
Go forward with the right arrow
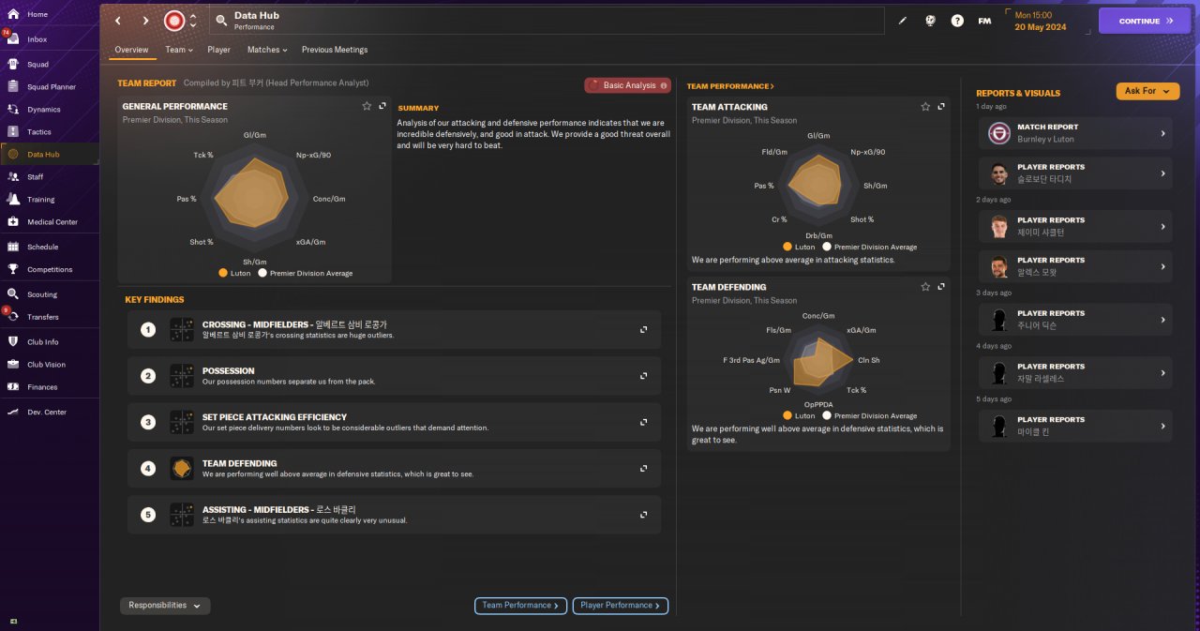click(x=145, y=21)
